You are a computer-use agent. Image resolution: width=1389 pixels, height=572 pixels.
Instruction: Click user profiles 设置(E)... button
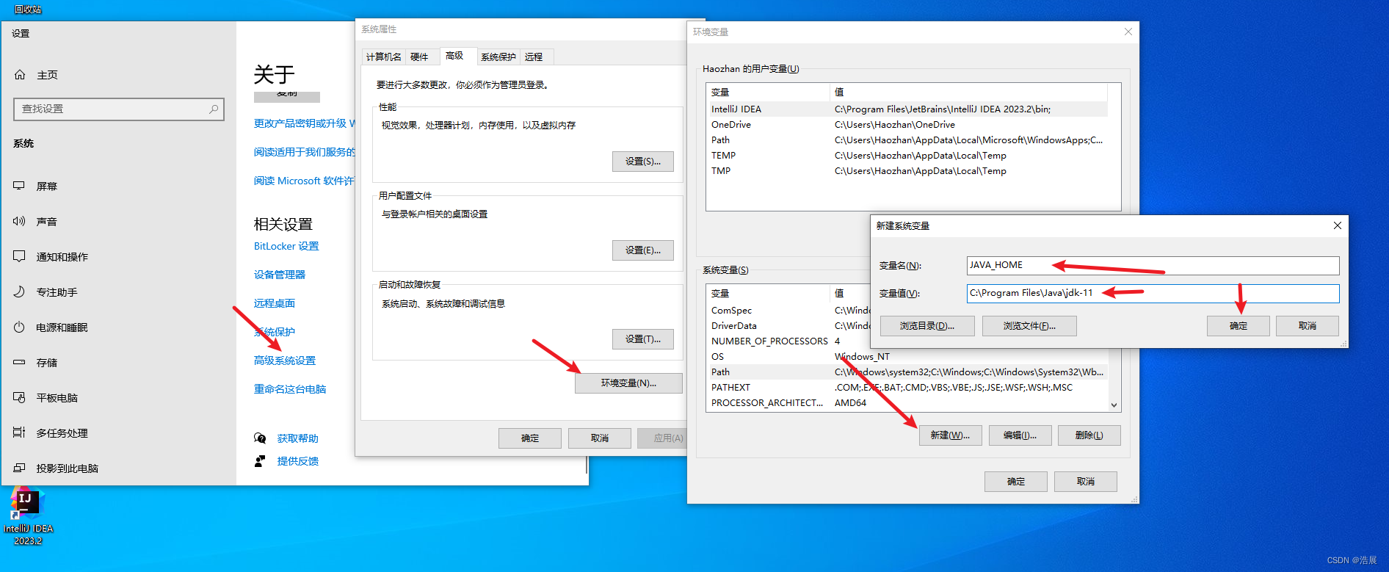coord(643,250)
